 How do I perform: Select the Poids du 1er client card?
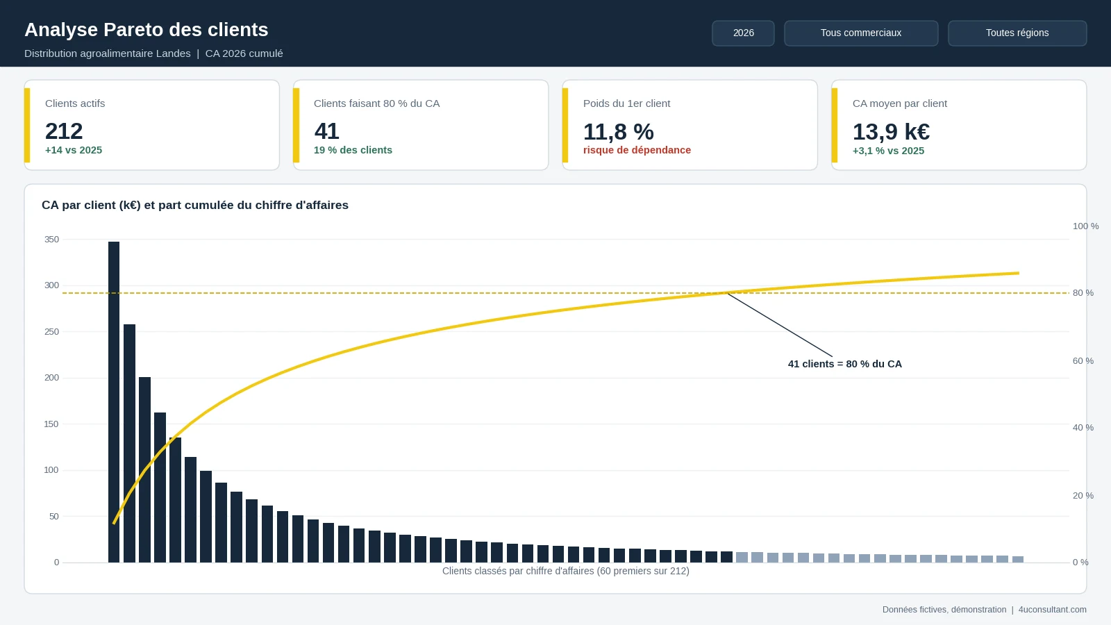[x=690, y=125]
